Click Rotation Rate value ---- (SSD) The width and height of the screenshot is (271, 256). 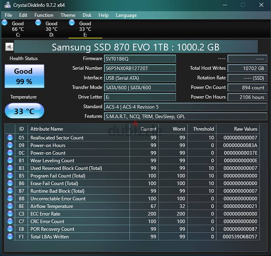247,78
